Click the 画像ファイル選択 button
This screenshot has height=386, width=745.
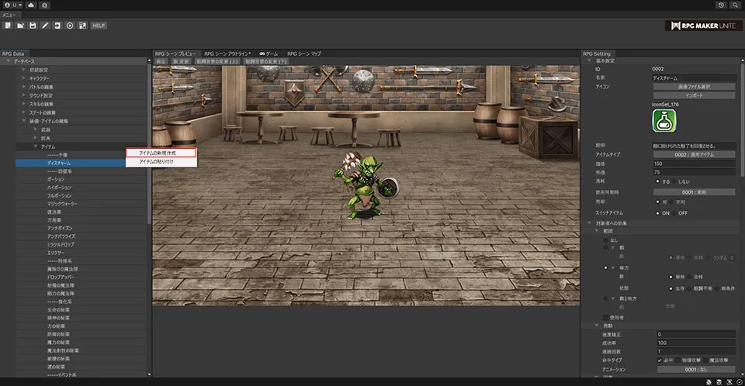(x=694, y=87)
